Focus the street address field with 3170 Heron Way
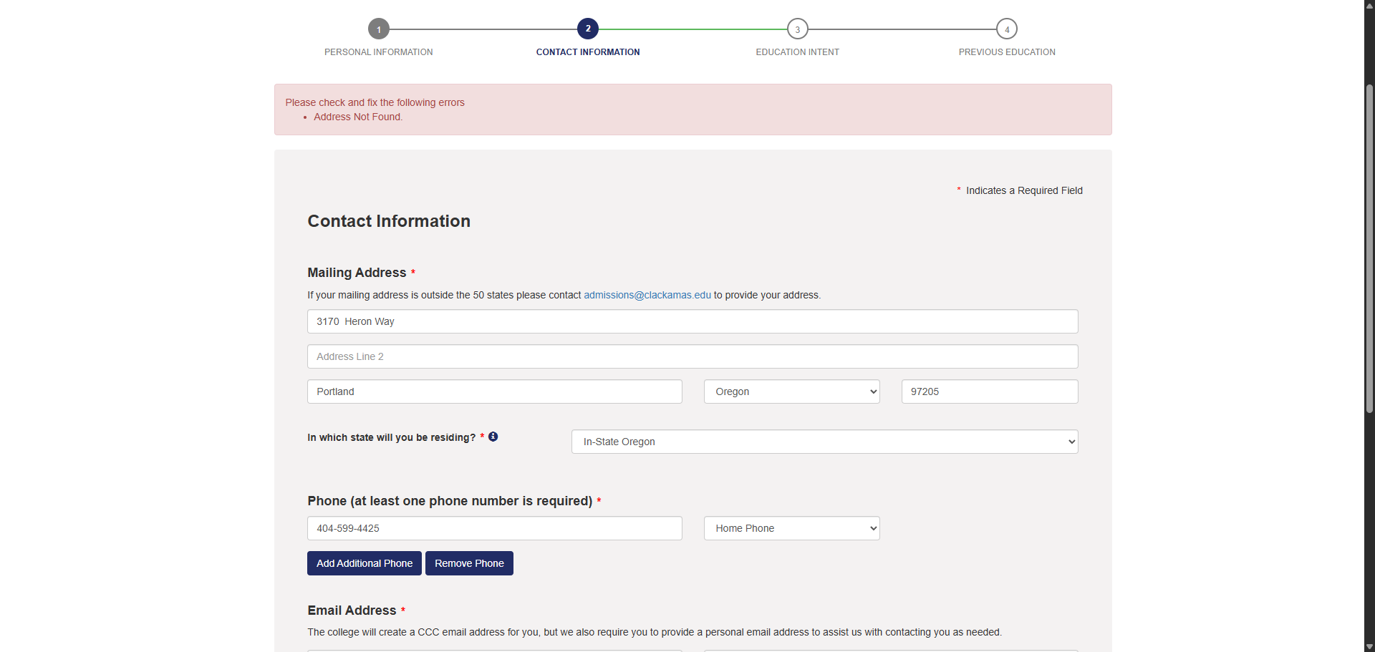Viewport: 1375px width, 652px height. pos(692,321)
